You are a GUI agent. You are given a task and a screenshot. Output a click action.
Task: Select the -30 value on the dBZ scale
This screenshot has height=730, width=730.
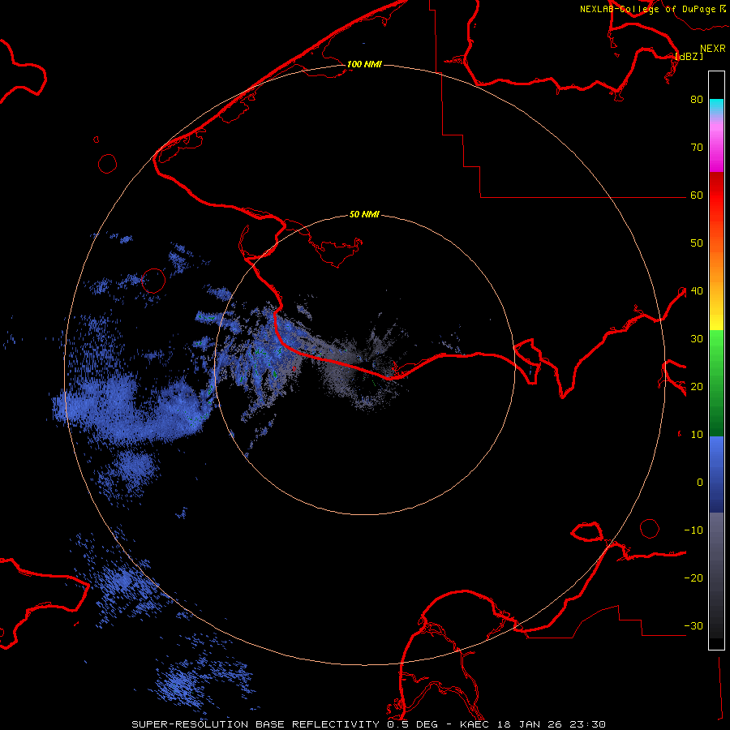(x=693, y=625)
